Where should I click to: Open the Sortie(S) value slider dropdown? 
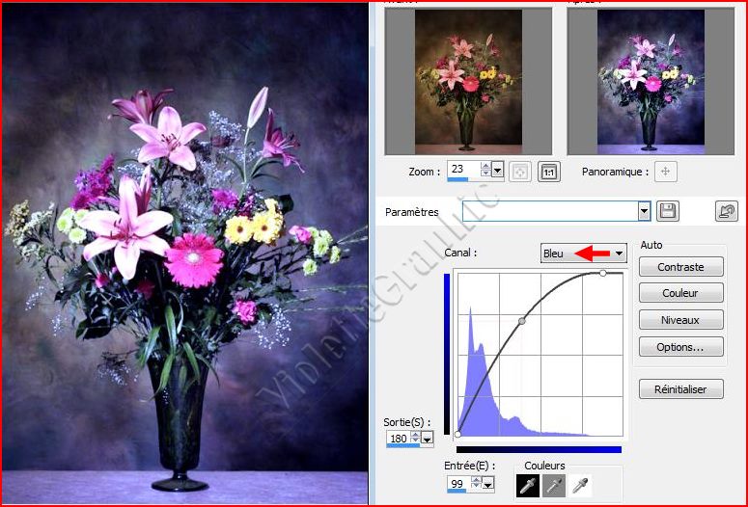click(x=428, y=439)
